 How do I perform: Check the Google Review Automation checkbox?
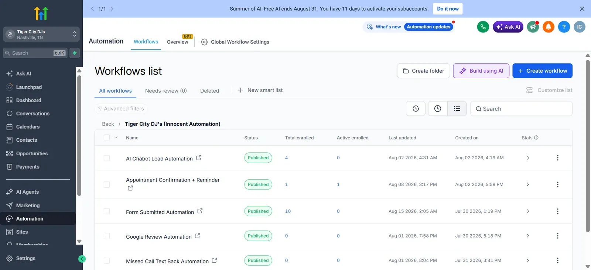107,236
